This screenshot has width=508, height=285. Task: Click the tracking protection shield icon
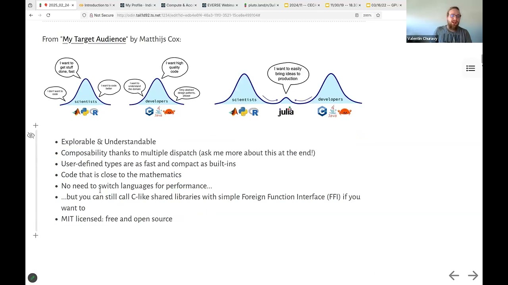click(84, 15)
